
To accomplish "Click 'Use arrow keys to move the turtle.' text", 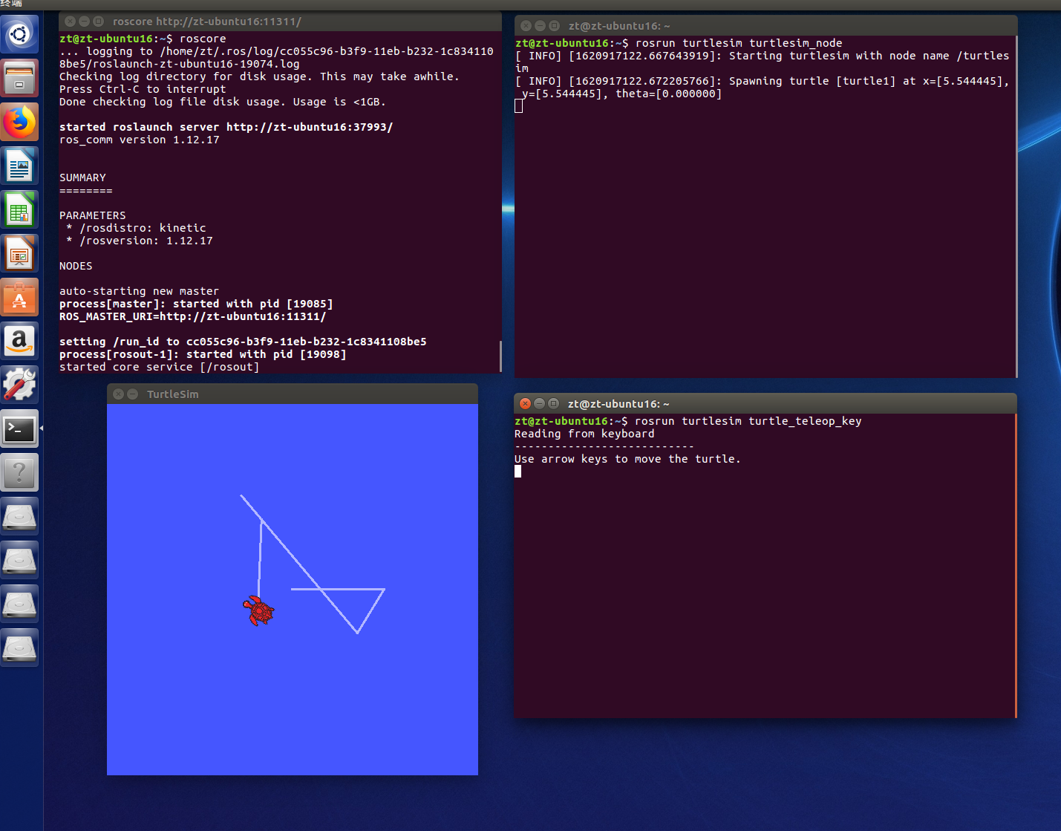I will point(627,459).
